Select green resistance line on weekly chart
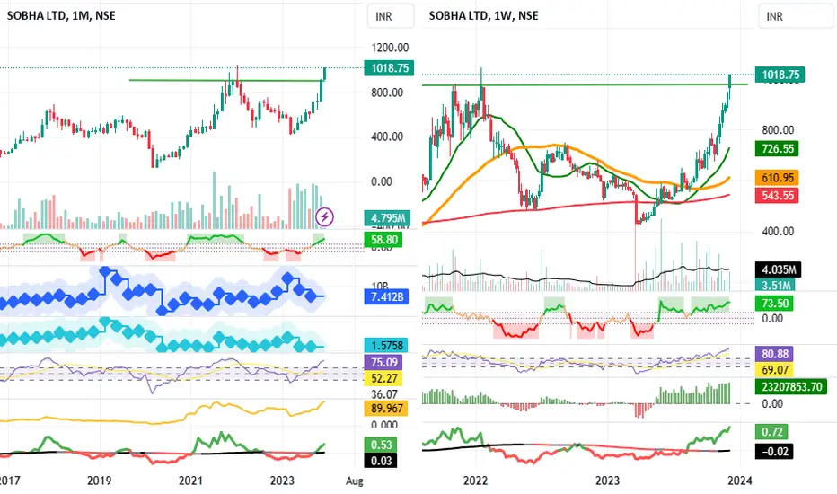The height and width of the screenshot is (494, 837). click(x=585, y=84)
